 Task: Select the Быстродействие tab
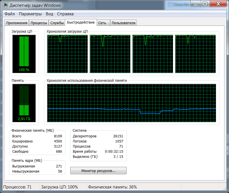[x=81, y=22]
